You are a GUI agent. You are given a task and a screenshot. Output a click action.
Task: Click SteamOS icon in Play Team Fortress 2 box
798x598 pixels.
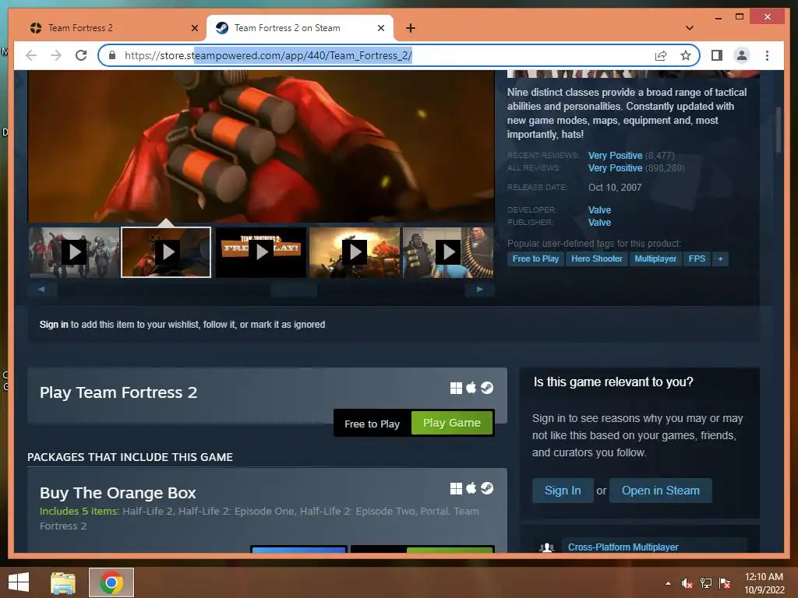click(486, 388)
